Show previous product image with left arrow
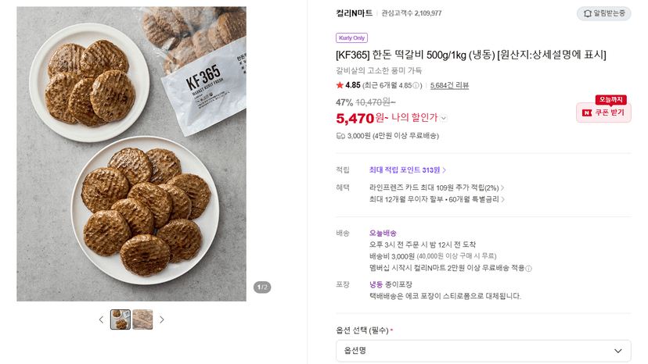The height and width of the screenshot is (364, 648). [101, 319]
